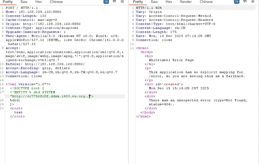Open the request Hex tab

(39, 2)
